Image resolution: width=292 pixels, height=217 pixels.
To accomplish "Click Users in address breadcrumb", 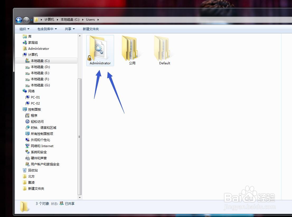I will pyautogui.click(x=90, y=20).
